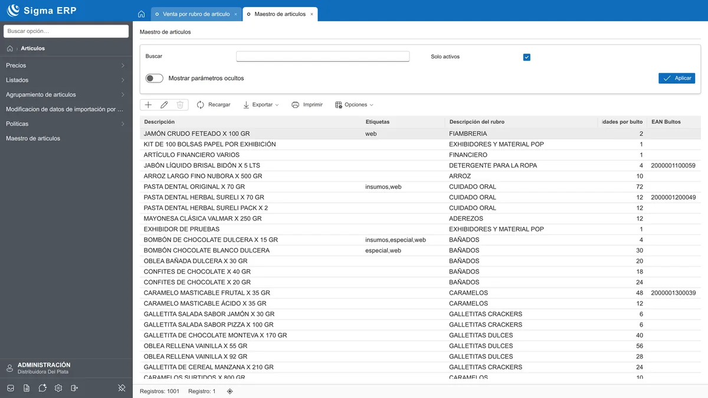Viewport: 708px width, 398px height.
Task: Click the add new article plus icon
Action: click(x=148, y=104)
